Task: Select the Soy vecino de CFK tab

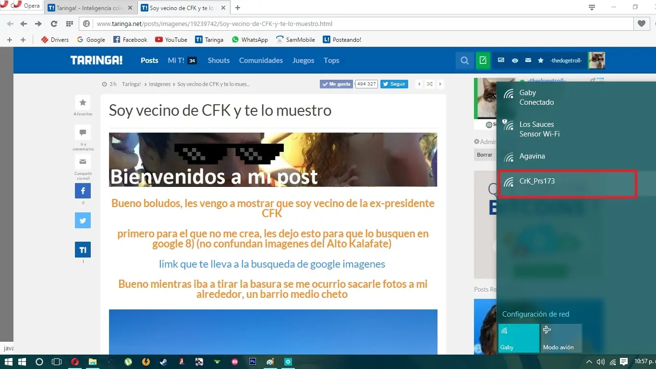Action: (x=183, y=8)
